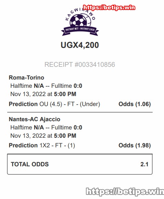Click the Instant Bet - Instant Cash banner

80,31
